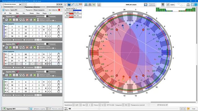The width and height of the screenshot is (198, 111).
Task: Toggle Магнетизм checkbox under Группа №1
Action: point(4,40)
